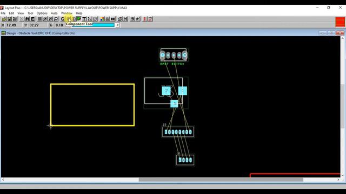Open the View menu
This screenshot has height=194, width=346.
(x=21, y=13)
